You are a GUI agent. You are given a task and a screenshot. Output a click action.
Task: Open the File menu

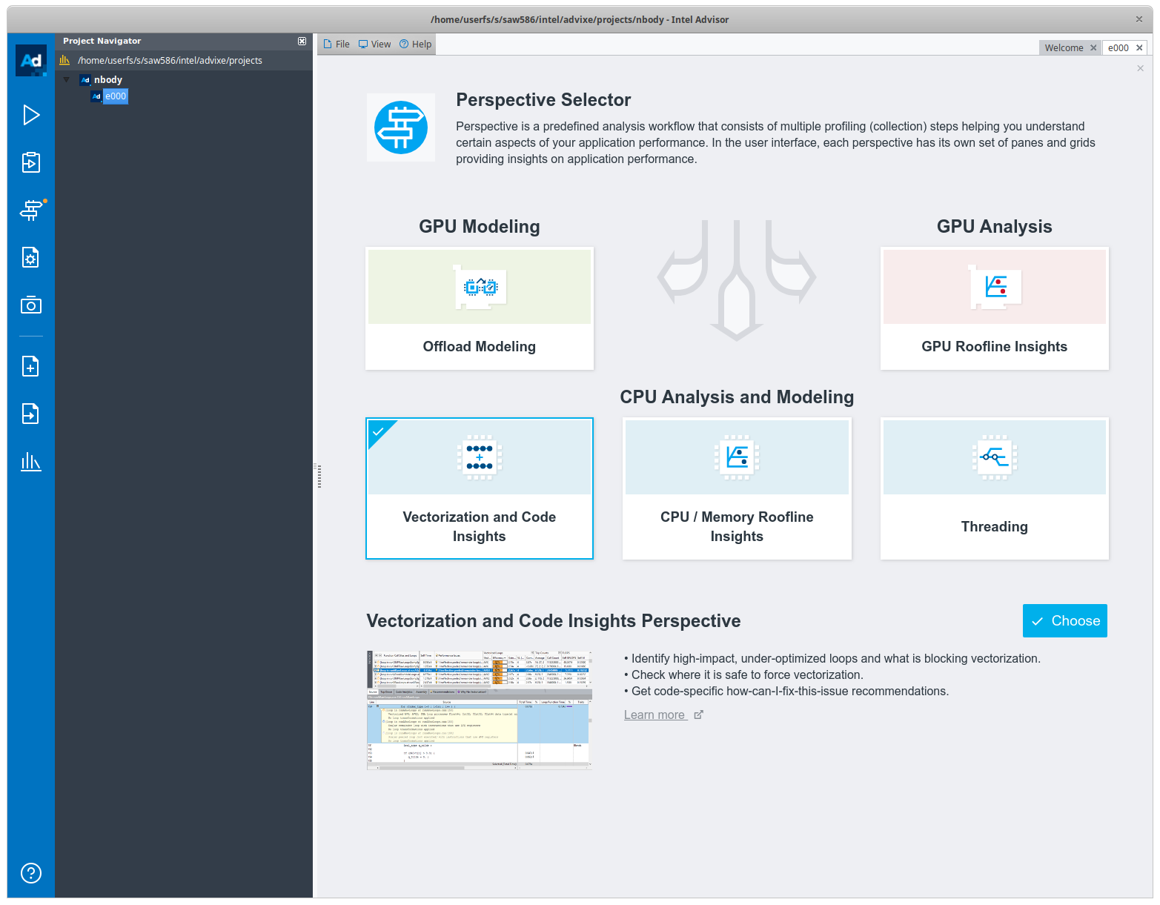coord(337,44)
